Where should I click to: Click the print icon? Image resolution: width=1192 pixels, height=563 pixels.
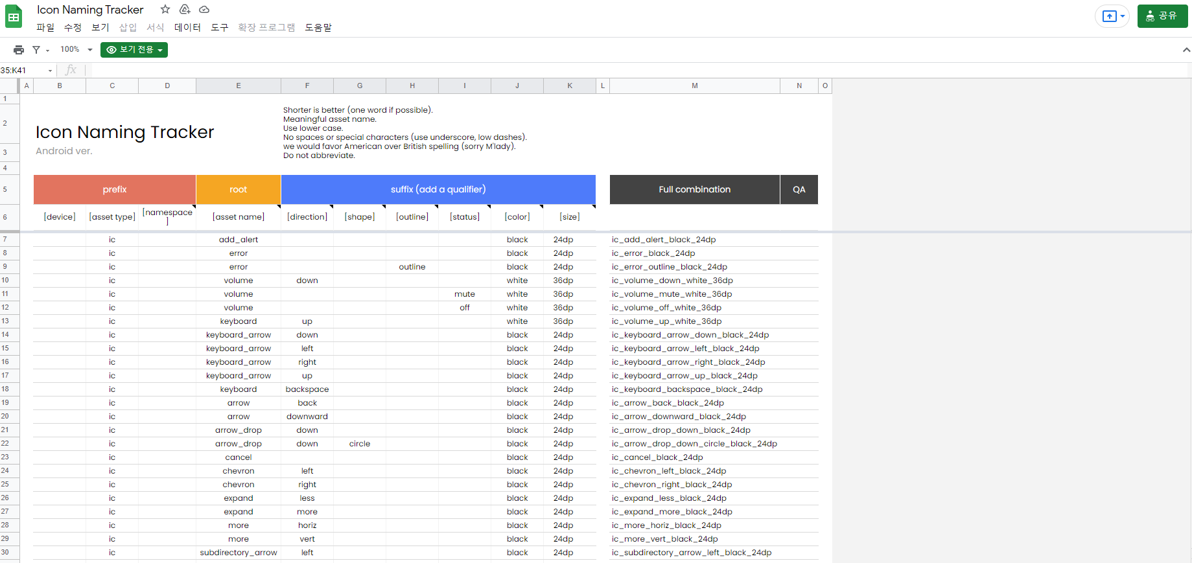click(x=19, y=50)
